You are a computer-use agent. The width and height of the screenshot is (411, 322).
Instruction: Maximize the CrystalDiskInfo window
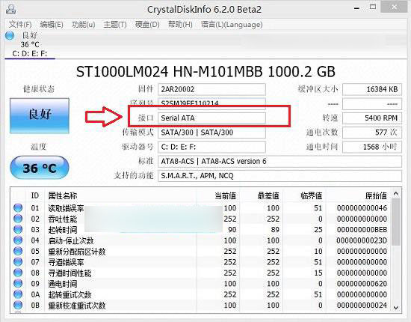pyautogui.click(x=373, y=7)
